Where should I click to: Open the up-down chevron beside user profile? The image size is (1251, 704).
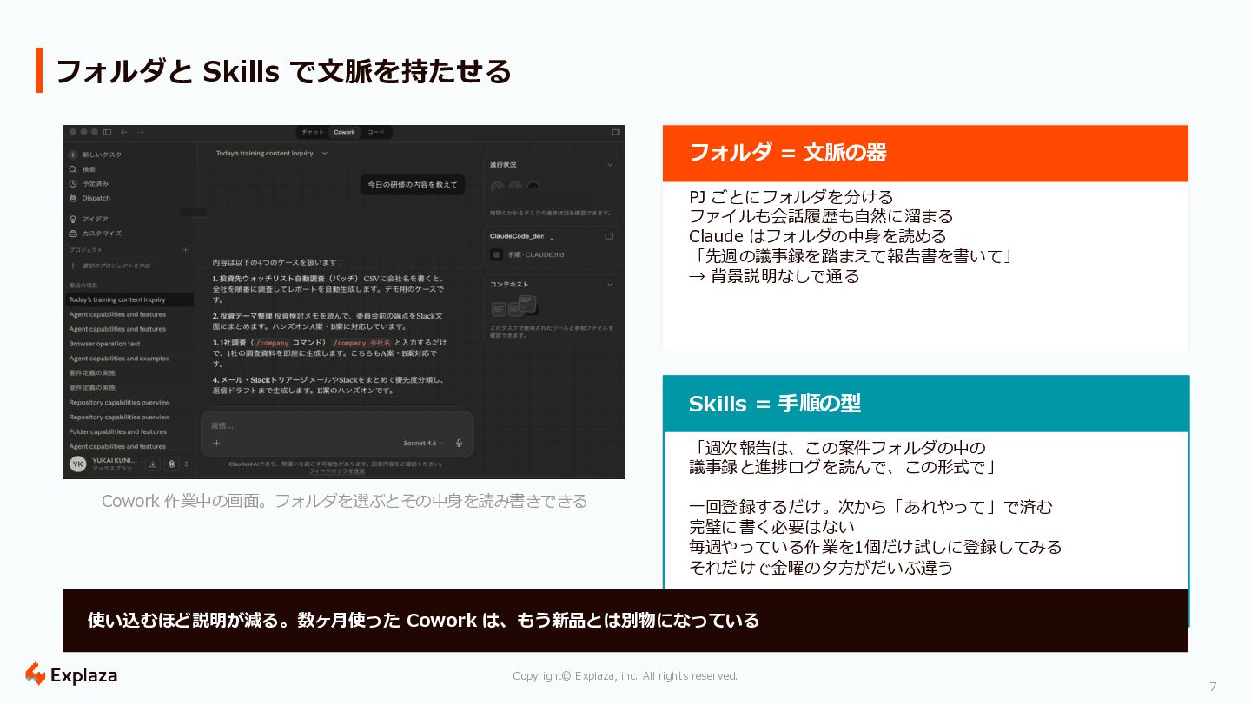(186, 464)
